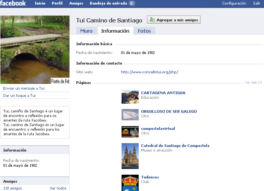264x191 pixels.
Task: Click the Facebook logo
Action: [13, 3]
